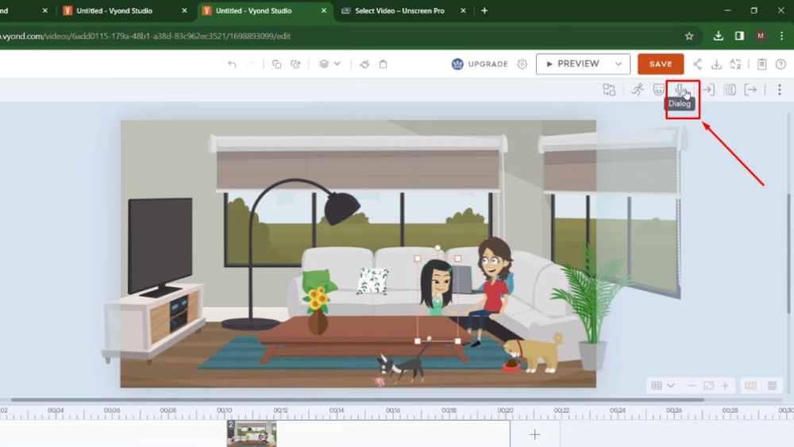Image resolution: width=794 pixels, height=447 pixels.
Task: Click the enter effect arrow icon
Action: tap(708, 90)
